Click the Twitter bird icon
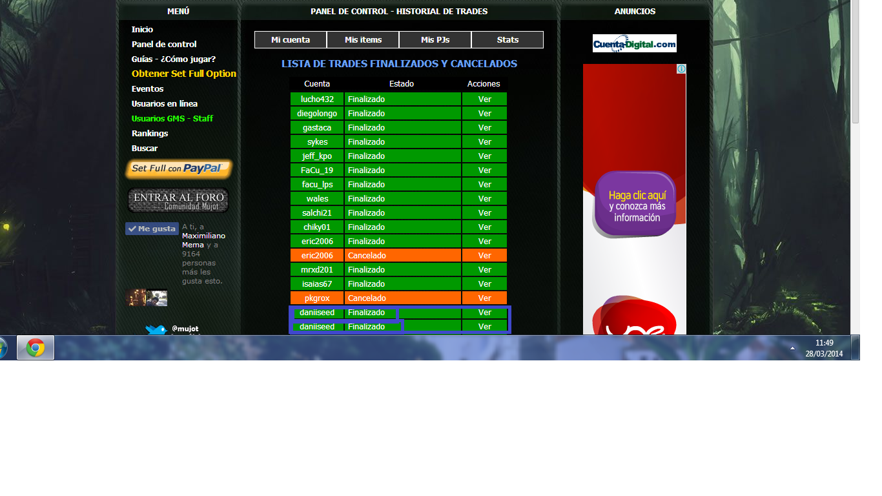The image size is (882, 496). [x=156, y=330]
